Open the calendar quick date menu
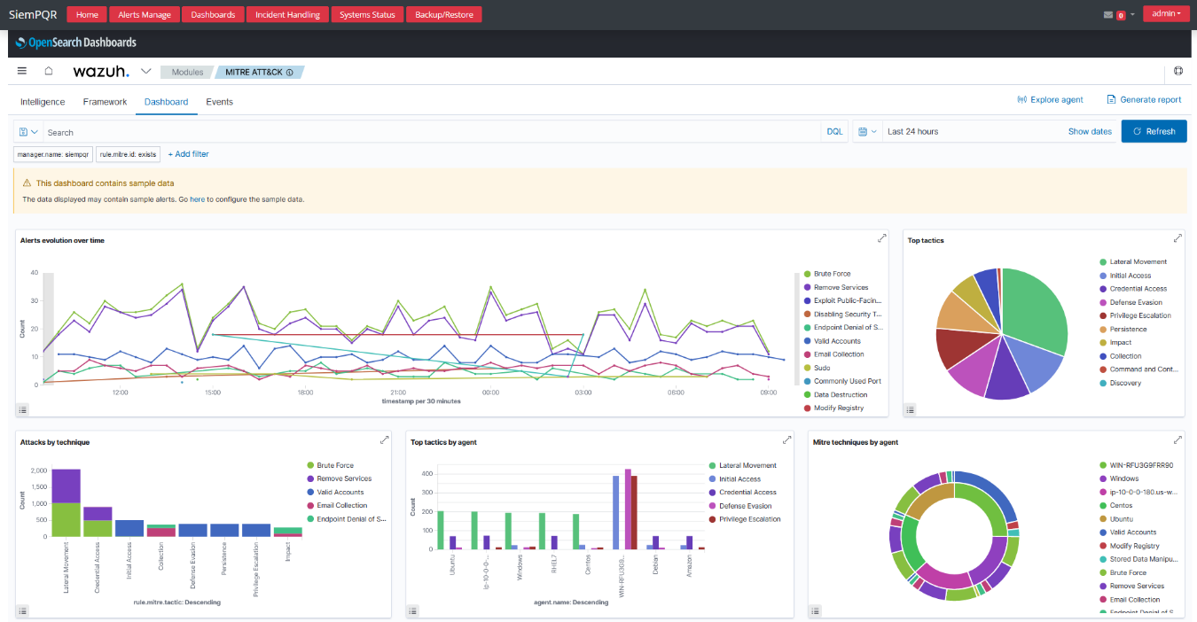The image size is (1197, 622). point(867,131)
